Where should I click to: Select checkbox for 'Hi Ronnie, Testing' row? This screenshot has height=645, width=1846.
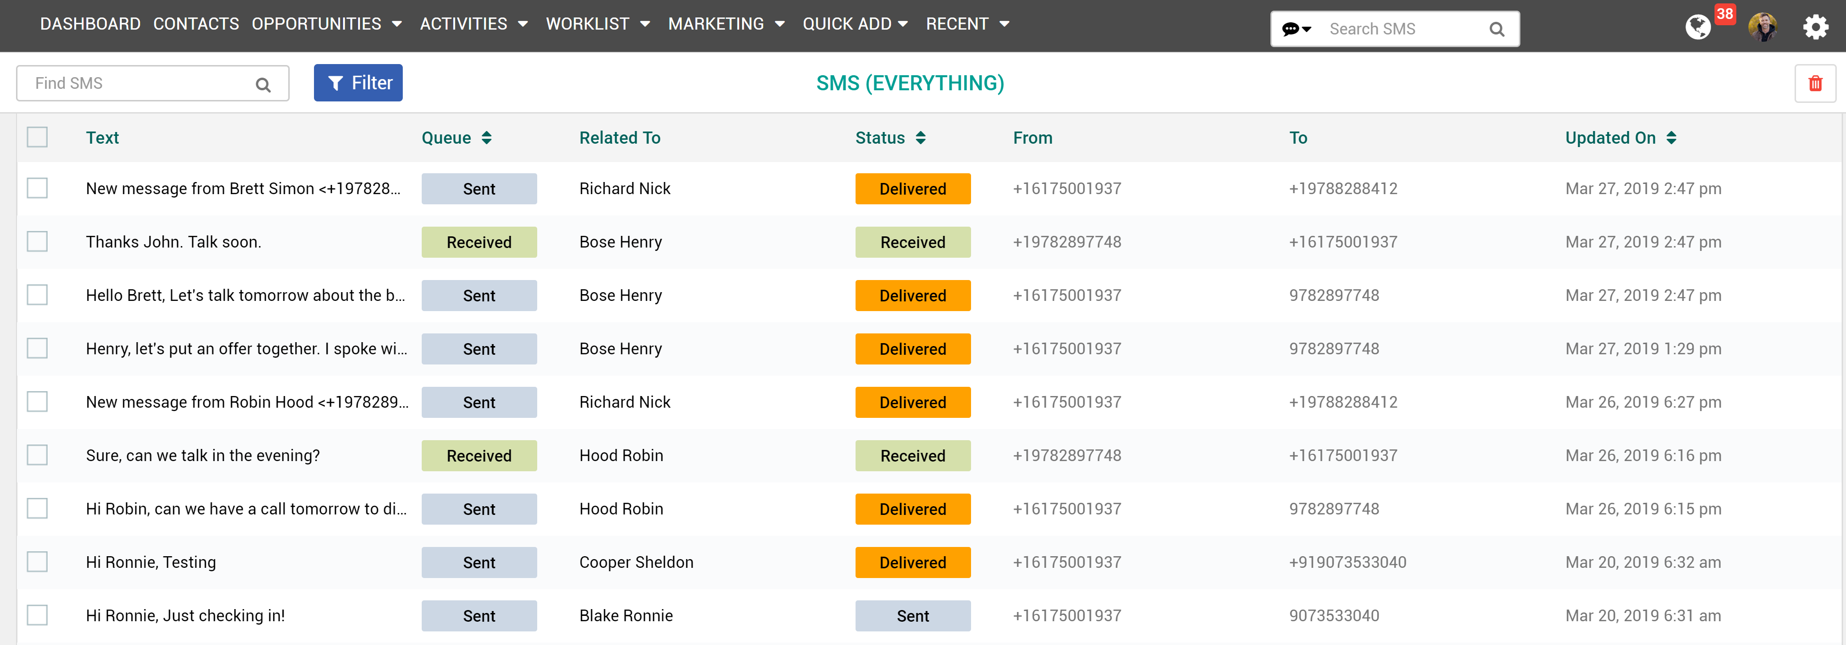point(37,562)
